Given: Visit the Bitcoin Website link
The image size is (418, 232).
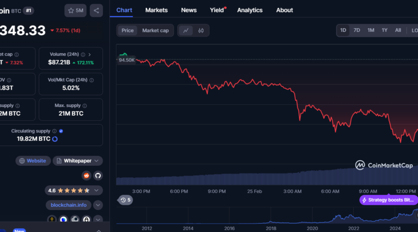Looking at the screenshot, I should (x=33, y=161).
